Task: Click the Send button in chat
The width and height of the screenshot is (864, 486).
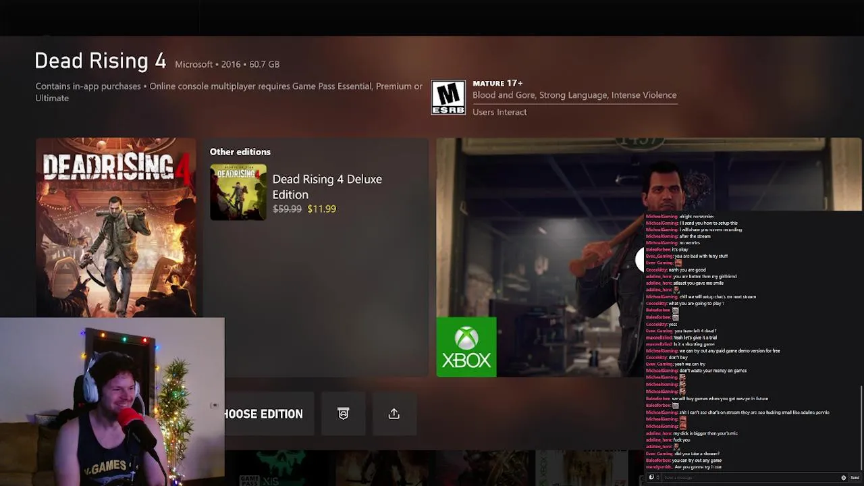Action: (855, 477)
